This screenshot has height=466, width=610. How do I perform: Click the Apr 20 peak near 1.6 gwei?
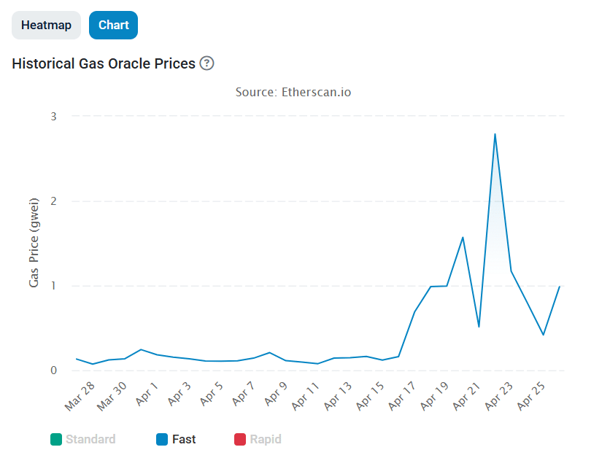click(463, 237)
